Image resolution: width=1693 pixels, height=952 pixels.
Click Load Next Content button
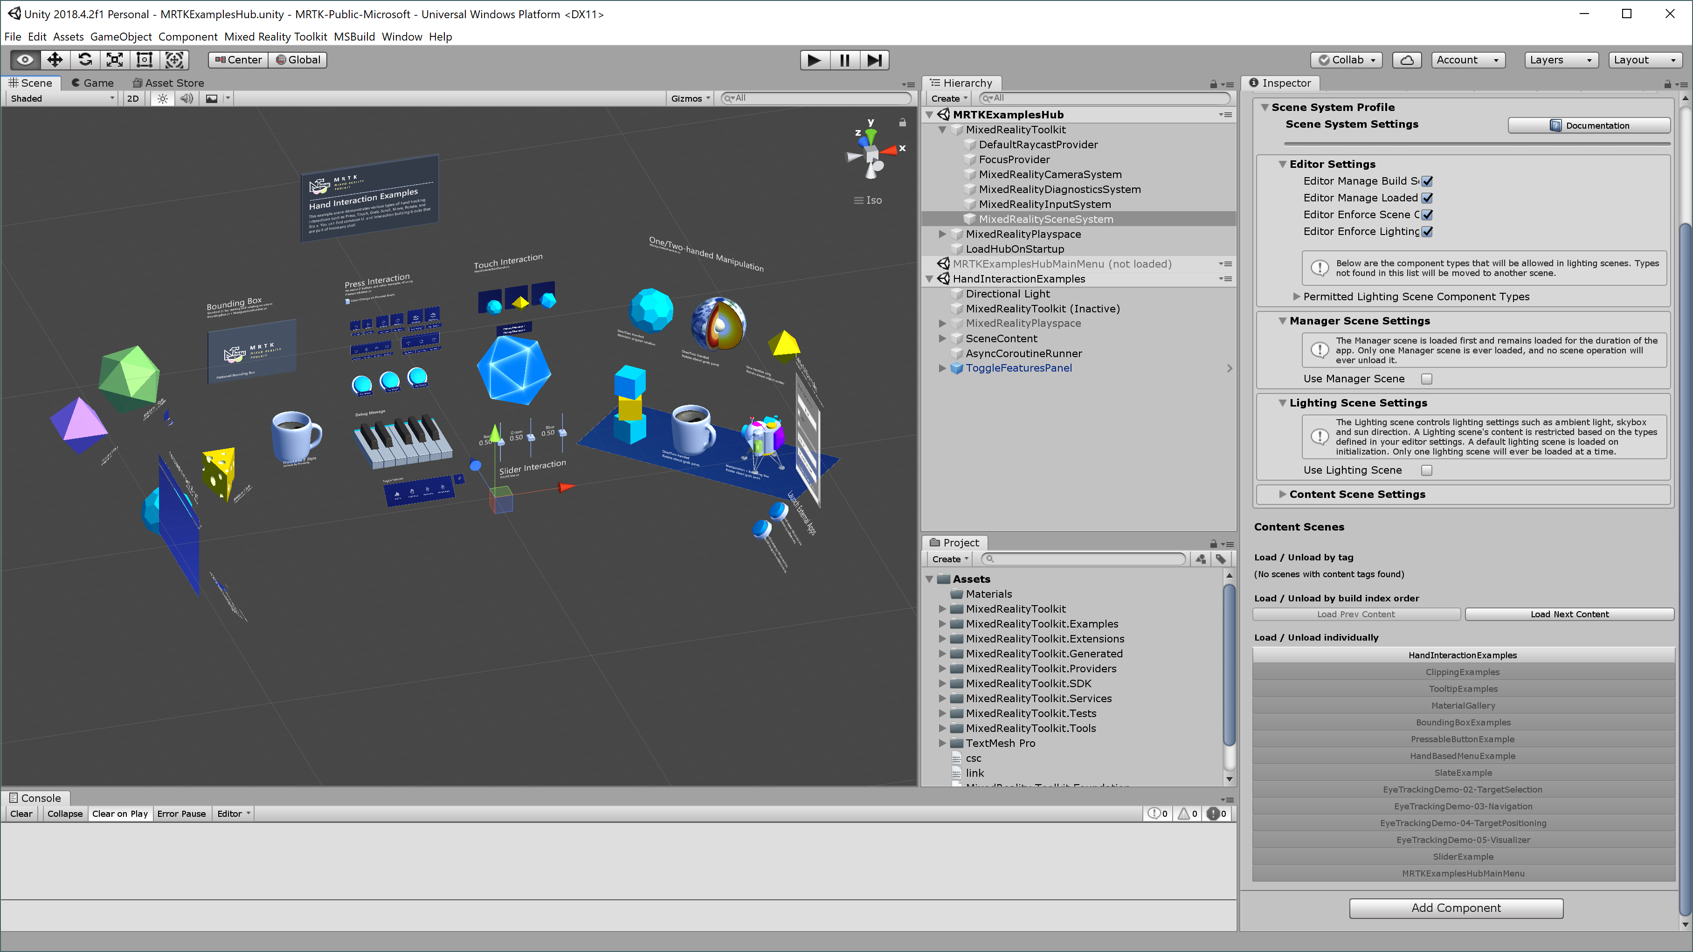coord(1569,614)
